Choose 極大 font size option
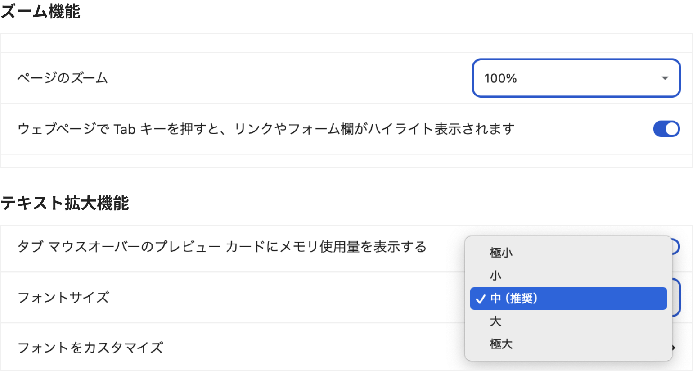Viewport: 693px width, 371px height. (501, 344)
